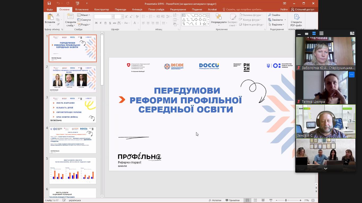Toggle the Notes (Нотатки) pane
Image resolution: width=362 pixels, height=203 pixels.
[x=215, y=200]
